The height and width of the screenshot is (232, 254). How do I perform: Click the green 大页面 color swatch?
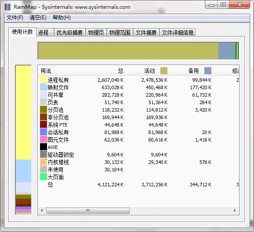44,177
